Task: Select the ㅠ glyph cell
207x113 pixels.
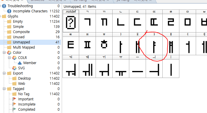Action: [x=121, y=67]
